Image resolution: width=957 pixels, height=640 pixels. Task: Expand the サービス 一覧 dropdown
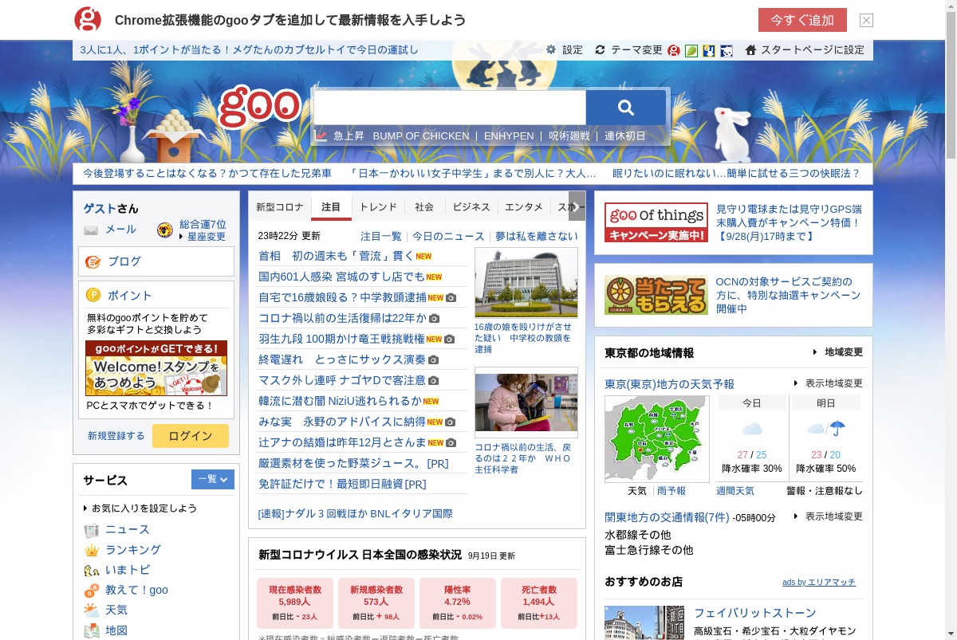coord(213,479)
